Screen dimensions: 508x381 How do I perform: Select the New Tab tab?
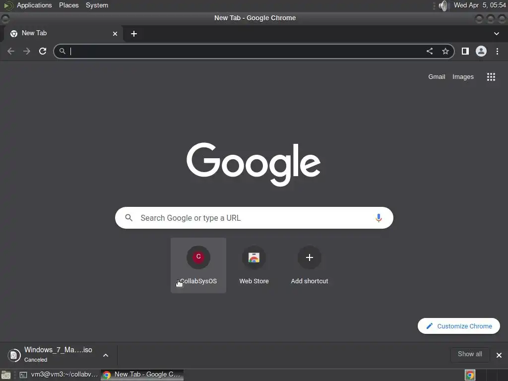pos(63,33)
